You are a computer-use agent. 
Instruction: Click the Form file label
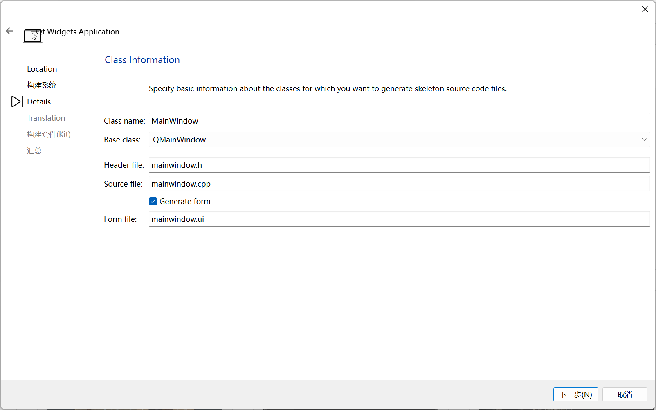[120, 219]
